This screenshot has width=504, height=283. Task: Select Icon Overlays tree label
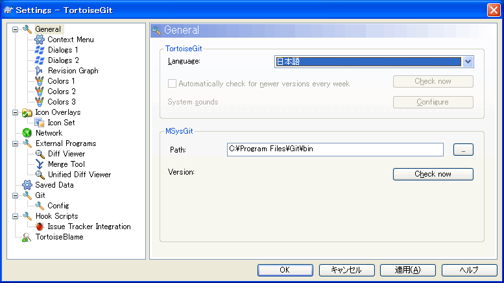pos(58,112)
